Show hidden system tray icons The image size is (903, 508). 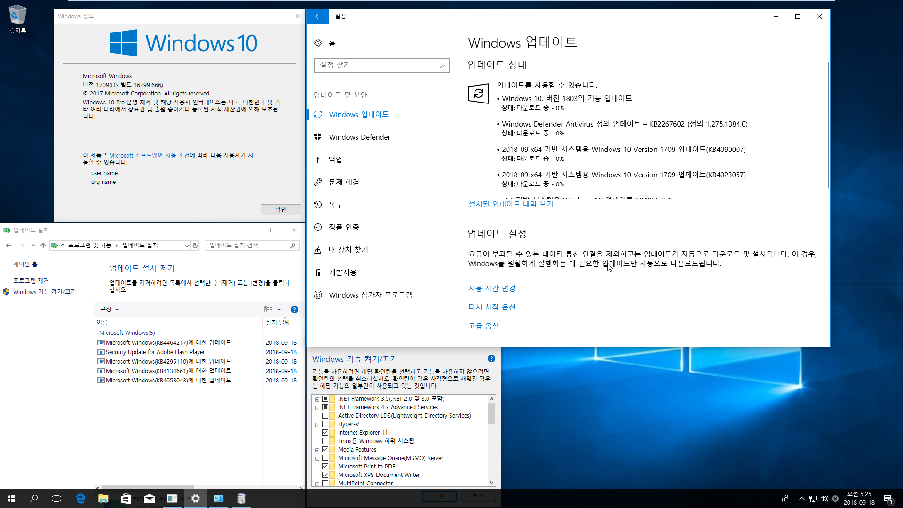pos(801,499)
